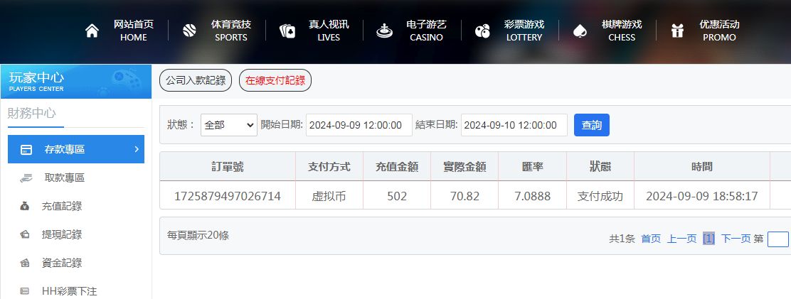Viewport: 791px width, 299px height.
Task: Open the 狀態 status dropdown
Action: (x=228, y=125)
